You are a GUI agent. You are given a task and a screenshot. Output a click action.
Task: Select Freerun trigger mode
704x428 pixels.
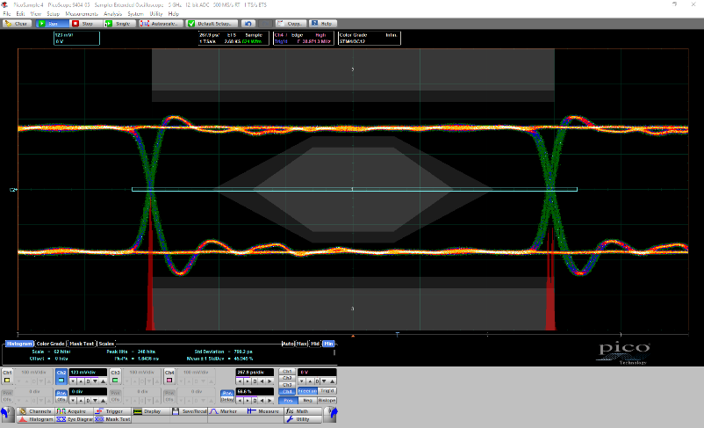(x=307, y=391)
